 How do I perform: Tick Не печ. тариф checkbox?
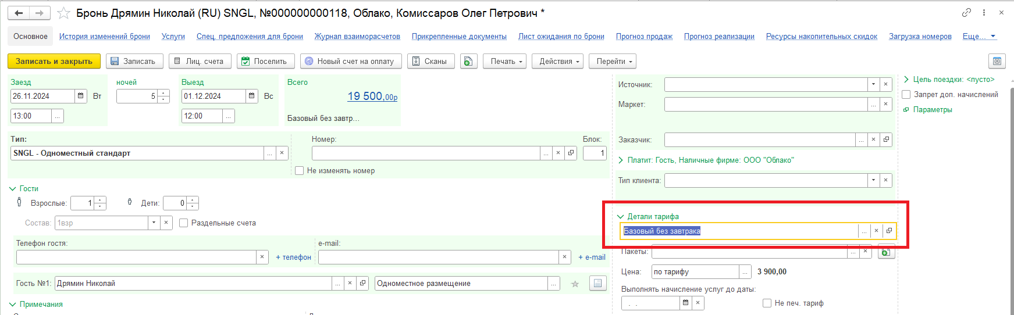click(x=767, y=303)
